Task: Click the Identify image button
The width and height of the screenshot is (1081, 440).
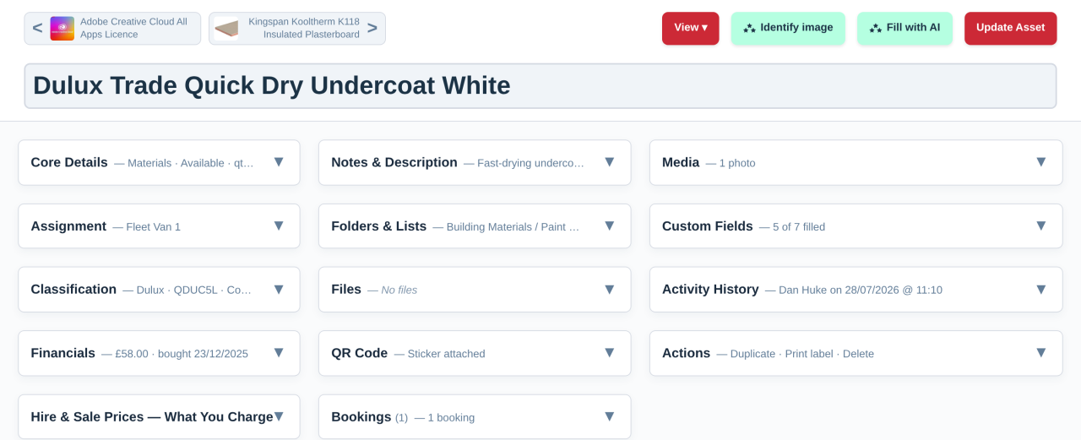Action: (787, 28)
